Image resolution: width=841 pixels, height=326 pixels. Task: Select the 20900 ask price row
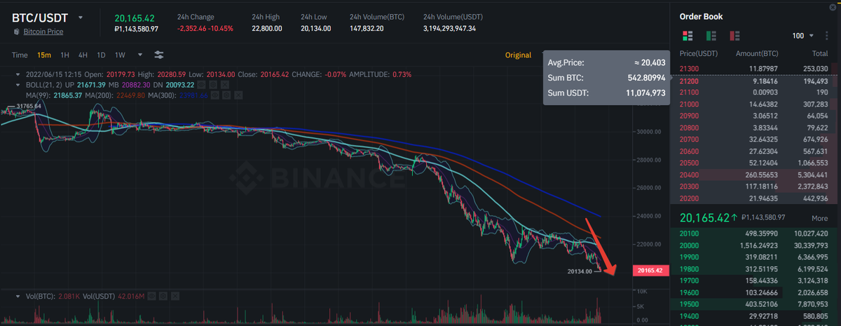click(755, 116)
